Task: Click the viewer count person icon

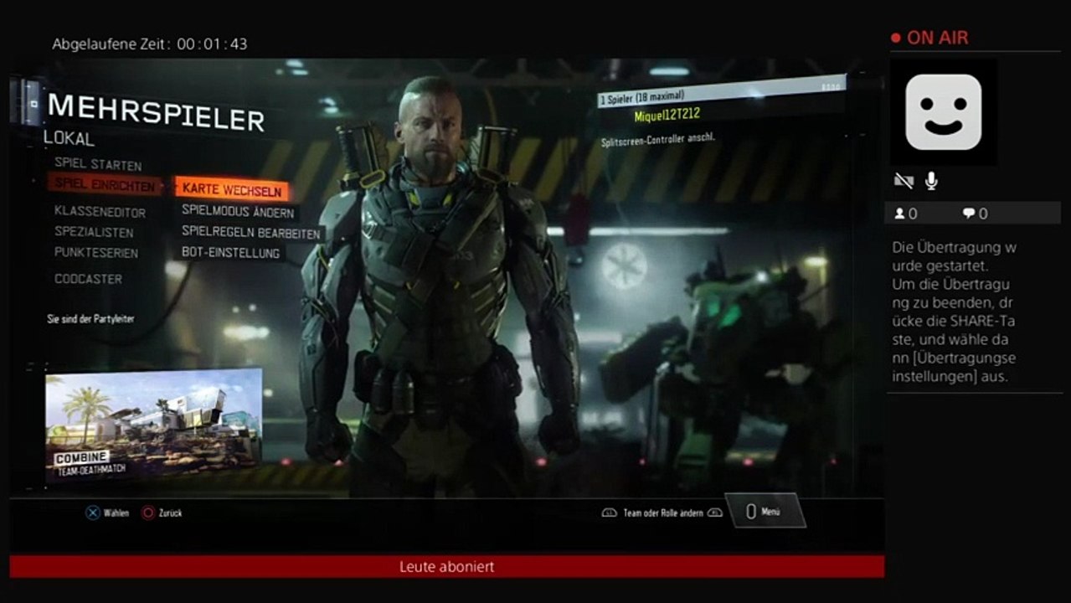Action: click(899, 214)
